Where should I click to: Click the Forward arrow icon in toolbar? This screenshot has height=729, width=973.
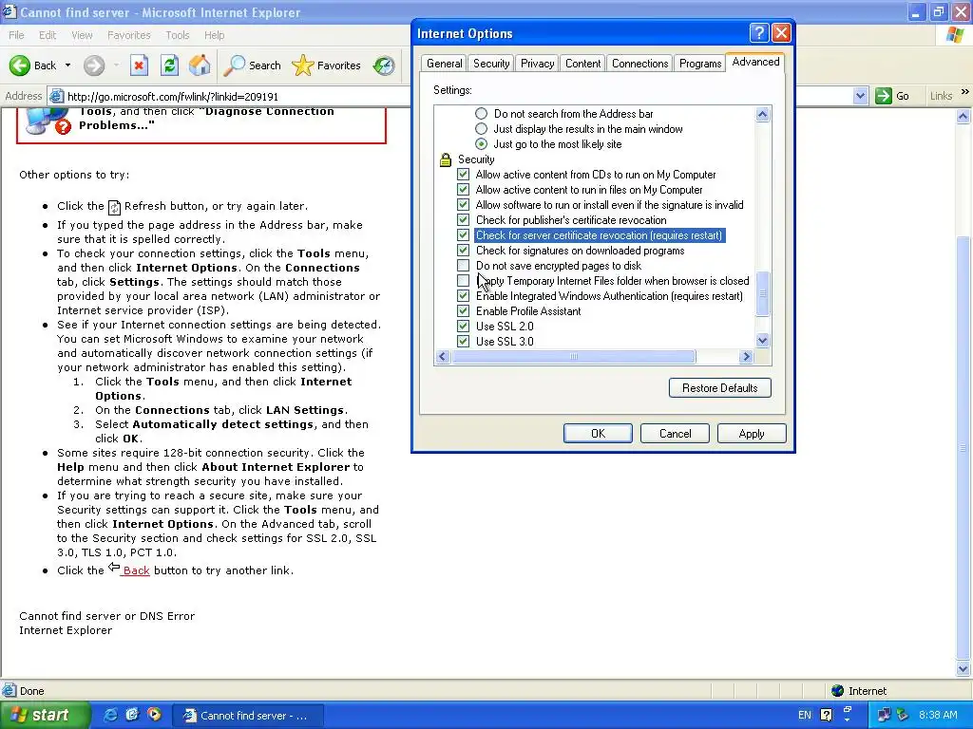[94, 65]
